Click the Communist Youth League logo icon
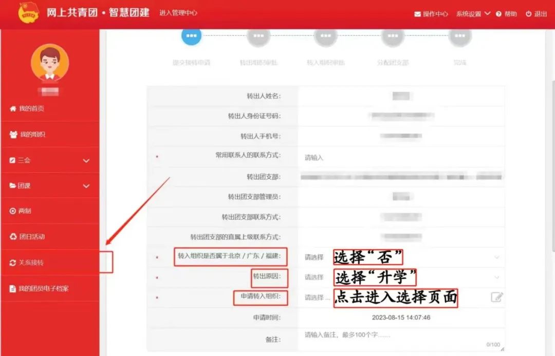Viewport: 555px width, 356px height. coord(28,13)
